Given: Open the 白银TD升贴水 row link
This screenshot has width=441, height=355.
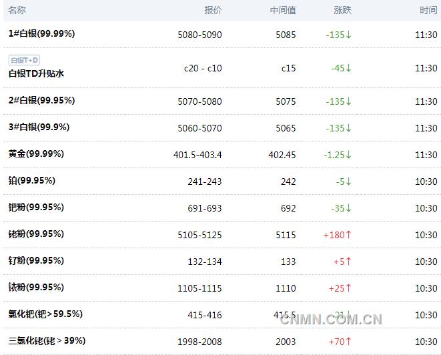Looking at the screenshot, I should (x=36, y=73).
